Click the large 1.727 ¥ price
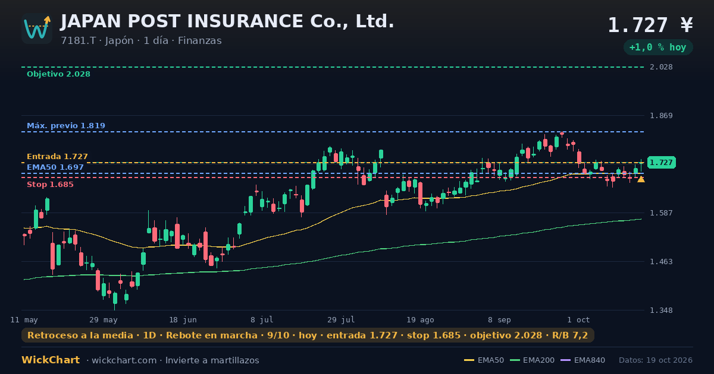 coord(650,26)
